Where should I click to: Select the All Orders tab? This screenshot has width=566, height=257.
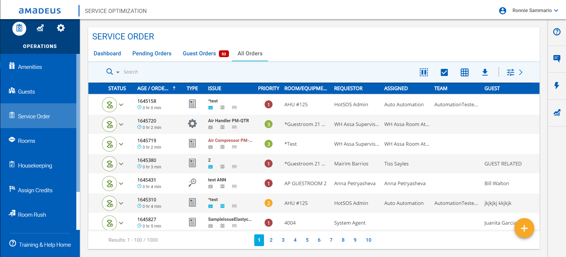(x=250, y=53)
